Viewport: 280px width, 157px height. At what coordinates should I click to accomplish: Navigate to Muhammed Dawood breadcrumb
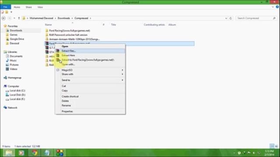[x=42, y=18]
